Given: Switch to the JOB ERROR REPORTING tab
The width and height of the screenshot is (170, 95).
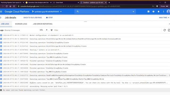Looking at the screenshot, I should tap(43, 24).
